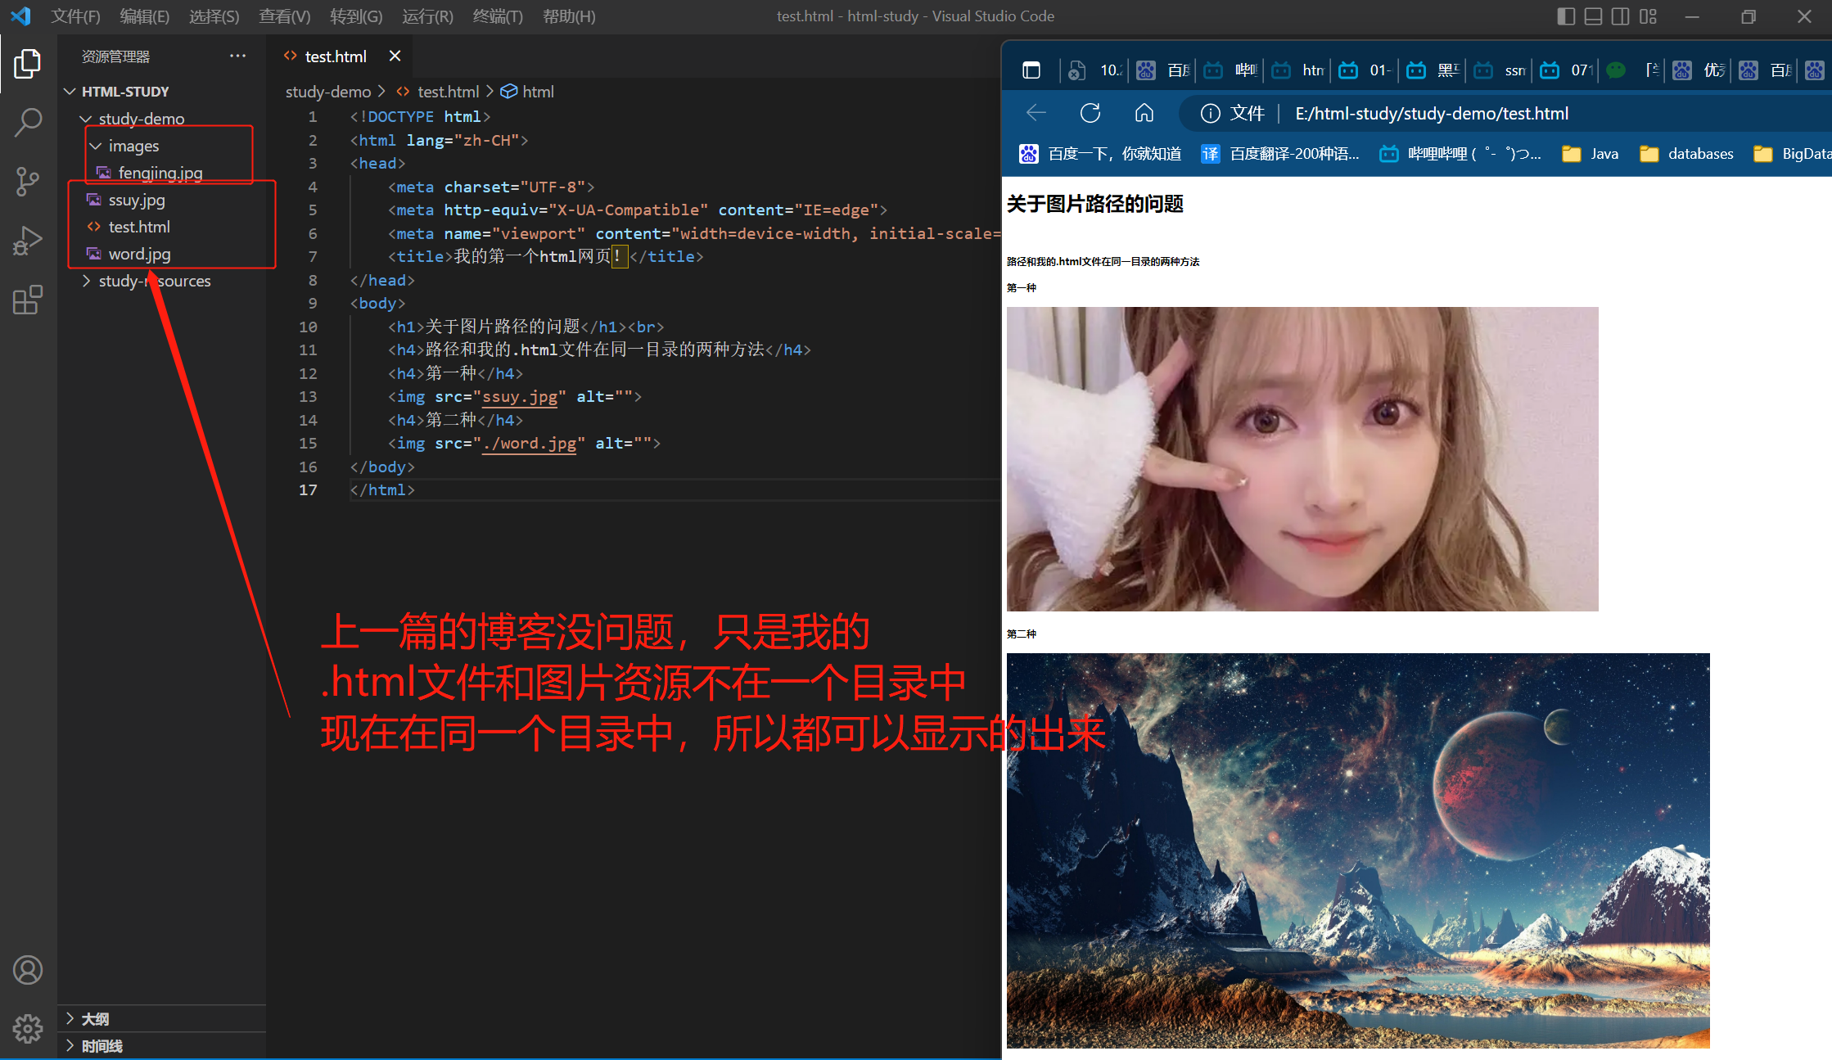Viewport: 1832px width, 1060px height.
Task: Open the Extensions view icon
Action: [28, 300]
